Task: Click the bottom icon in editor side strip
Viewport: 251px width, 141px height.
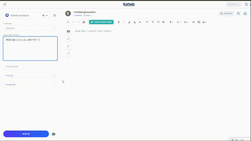Action: point(68,53)
